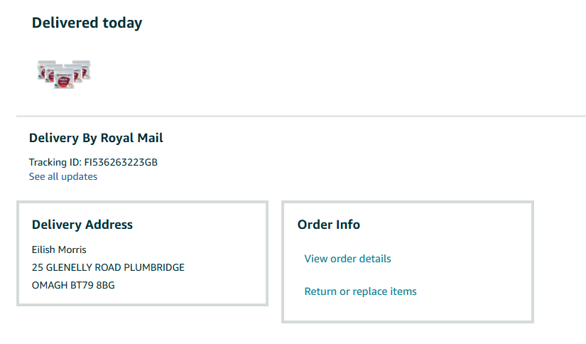Click the divider line below the product image

(301, 116)
